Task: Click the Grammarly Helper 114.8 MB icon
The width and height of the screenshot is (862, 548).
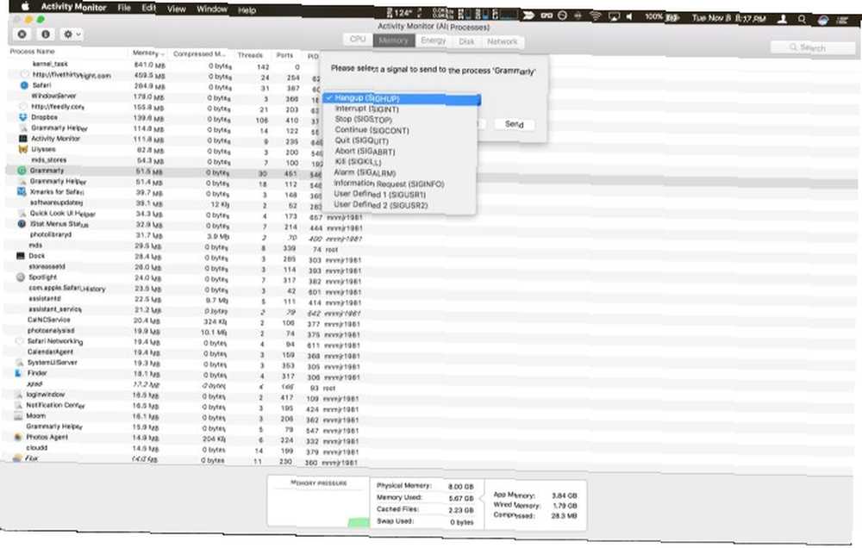Action: click(22, 128)
